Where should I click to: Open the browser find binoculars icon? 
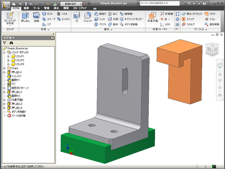click(12, 43)
